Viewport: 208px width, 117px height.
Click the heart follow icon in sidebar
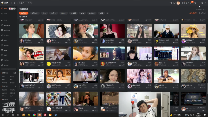(x=2, y=9)
